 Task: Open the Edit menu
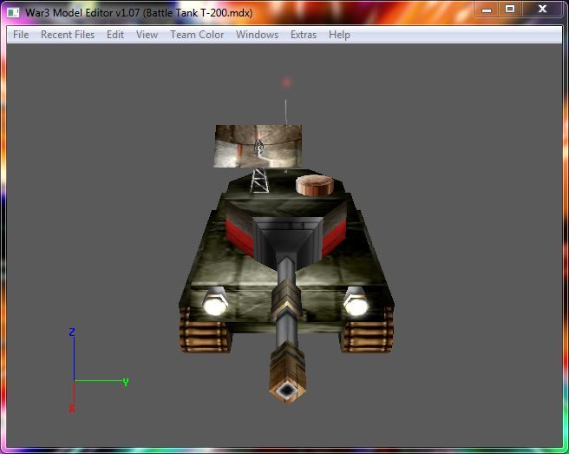click(115, 35)
